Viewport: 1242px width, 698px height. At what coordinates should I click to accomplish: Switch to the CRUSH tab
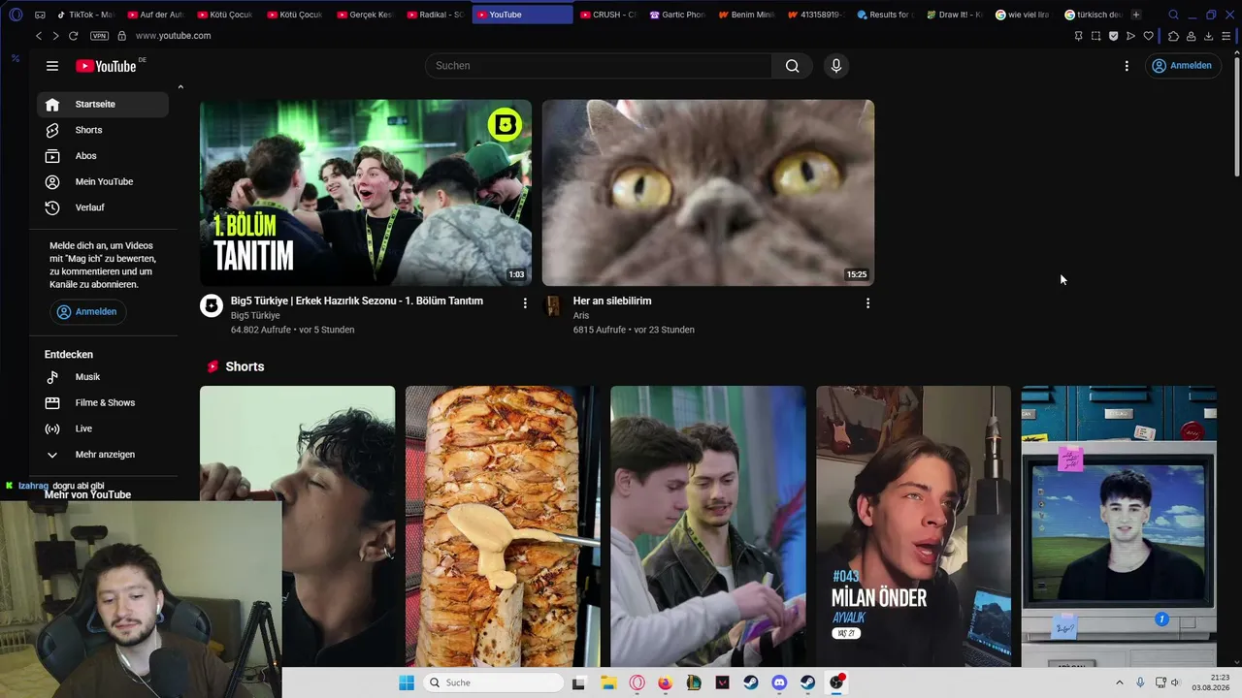pos(607,15)
